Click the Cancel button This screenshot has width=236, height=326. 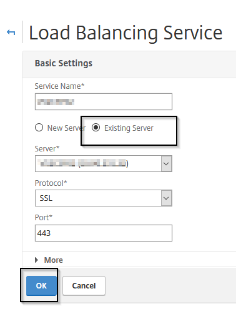84,286
